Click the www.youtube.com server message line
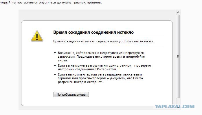202x115 pixels. tap(103, 41)
